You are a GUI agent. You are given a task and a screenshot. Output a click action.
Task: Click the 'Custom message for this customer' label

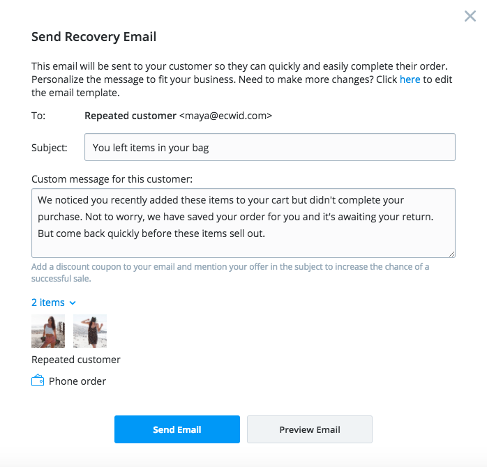pyautogui.click(x=112, y=179)
